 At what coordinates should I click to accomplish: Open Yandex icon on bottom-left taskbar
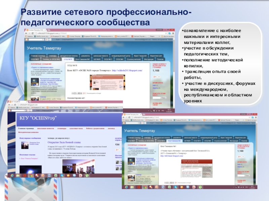(80, 176)
